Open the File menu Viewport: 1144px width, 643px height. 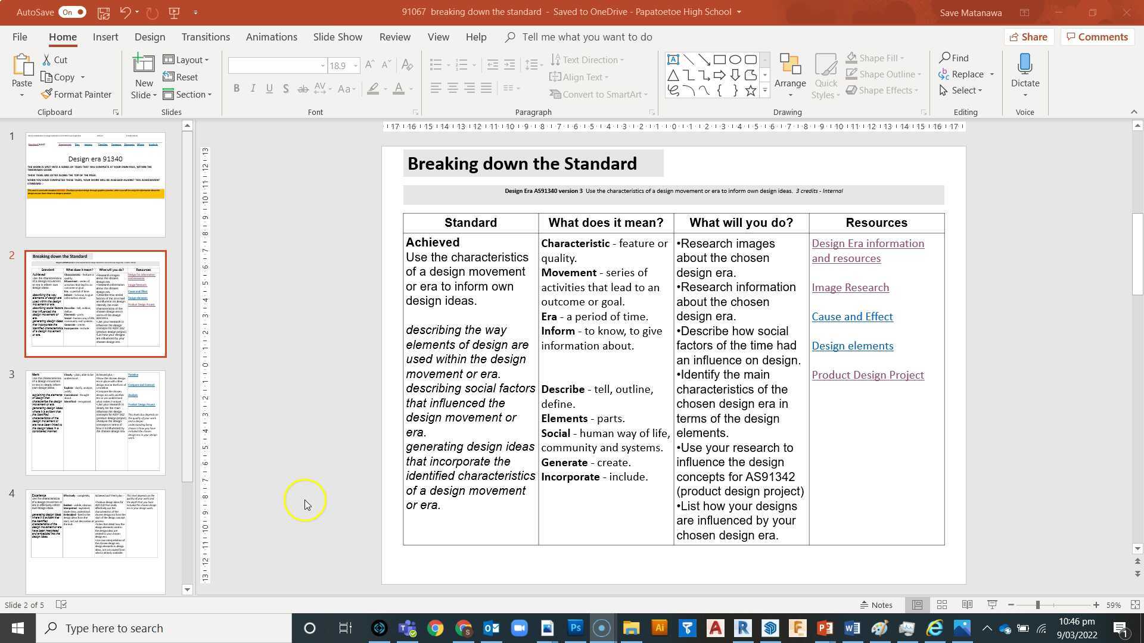point(20,37)
